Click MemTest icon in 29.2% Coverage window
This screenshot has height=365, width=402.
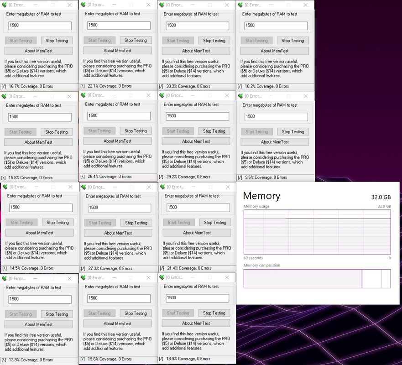coord(162,95)
